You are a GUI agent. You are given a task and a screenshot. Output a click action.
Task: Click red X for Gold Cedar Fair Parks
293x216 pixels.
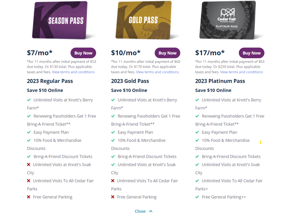point(113,181)
